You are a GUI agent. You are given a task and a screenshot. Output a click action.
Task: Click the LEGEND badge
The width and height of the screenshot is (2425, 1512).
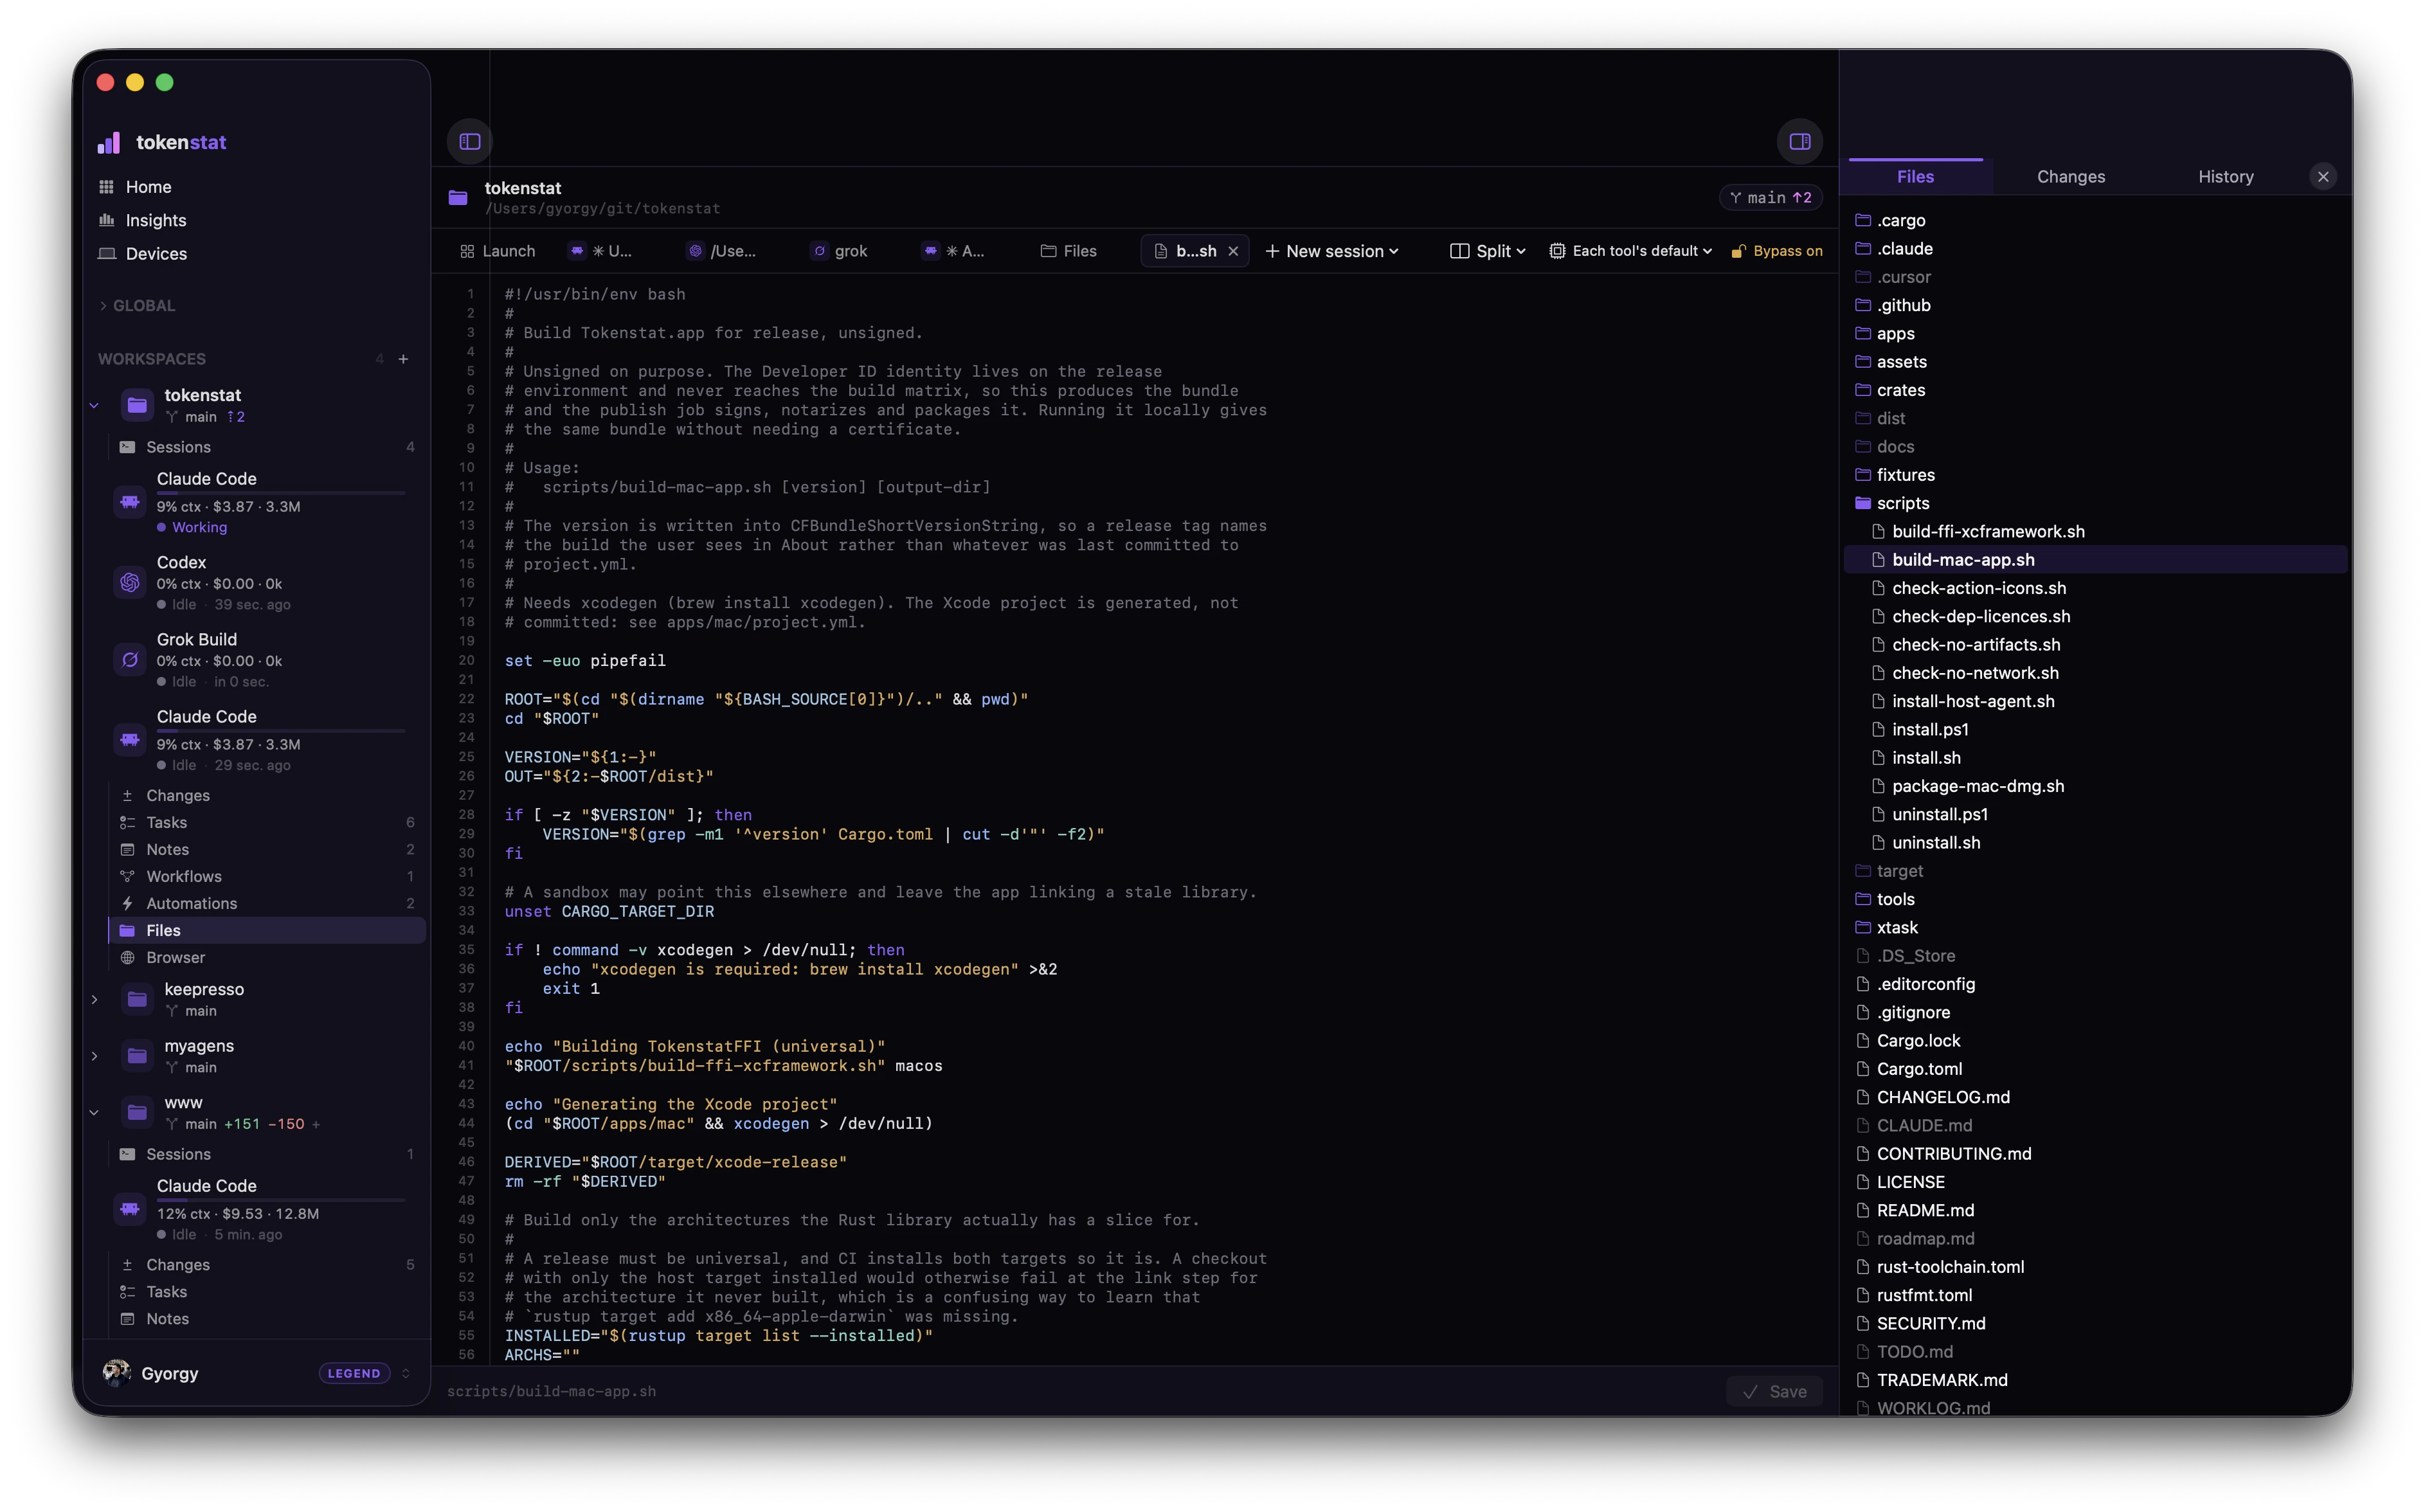(354, 1373)
